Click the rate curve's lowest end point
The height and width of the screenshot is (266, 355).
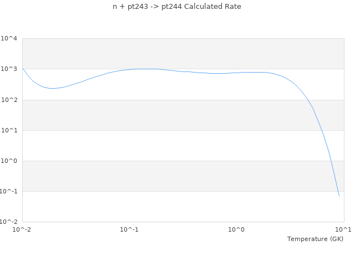339,196
